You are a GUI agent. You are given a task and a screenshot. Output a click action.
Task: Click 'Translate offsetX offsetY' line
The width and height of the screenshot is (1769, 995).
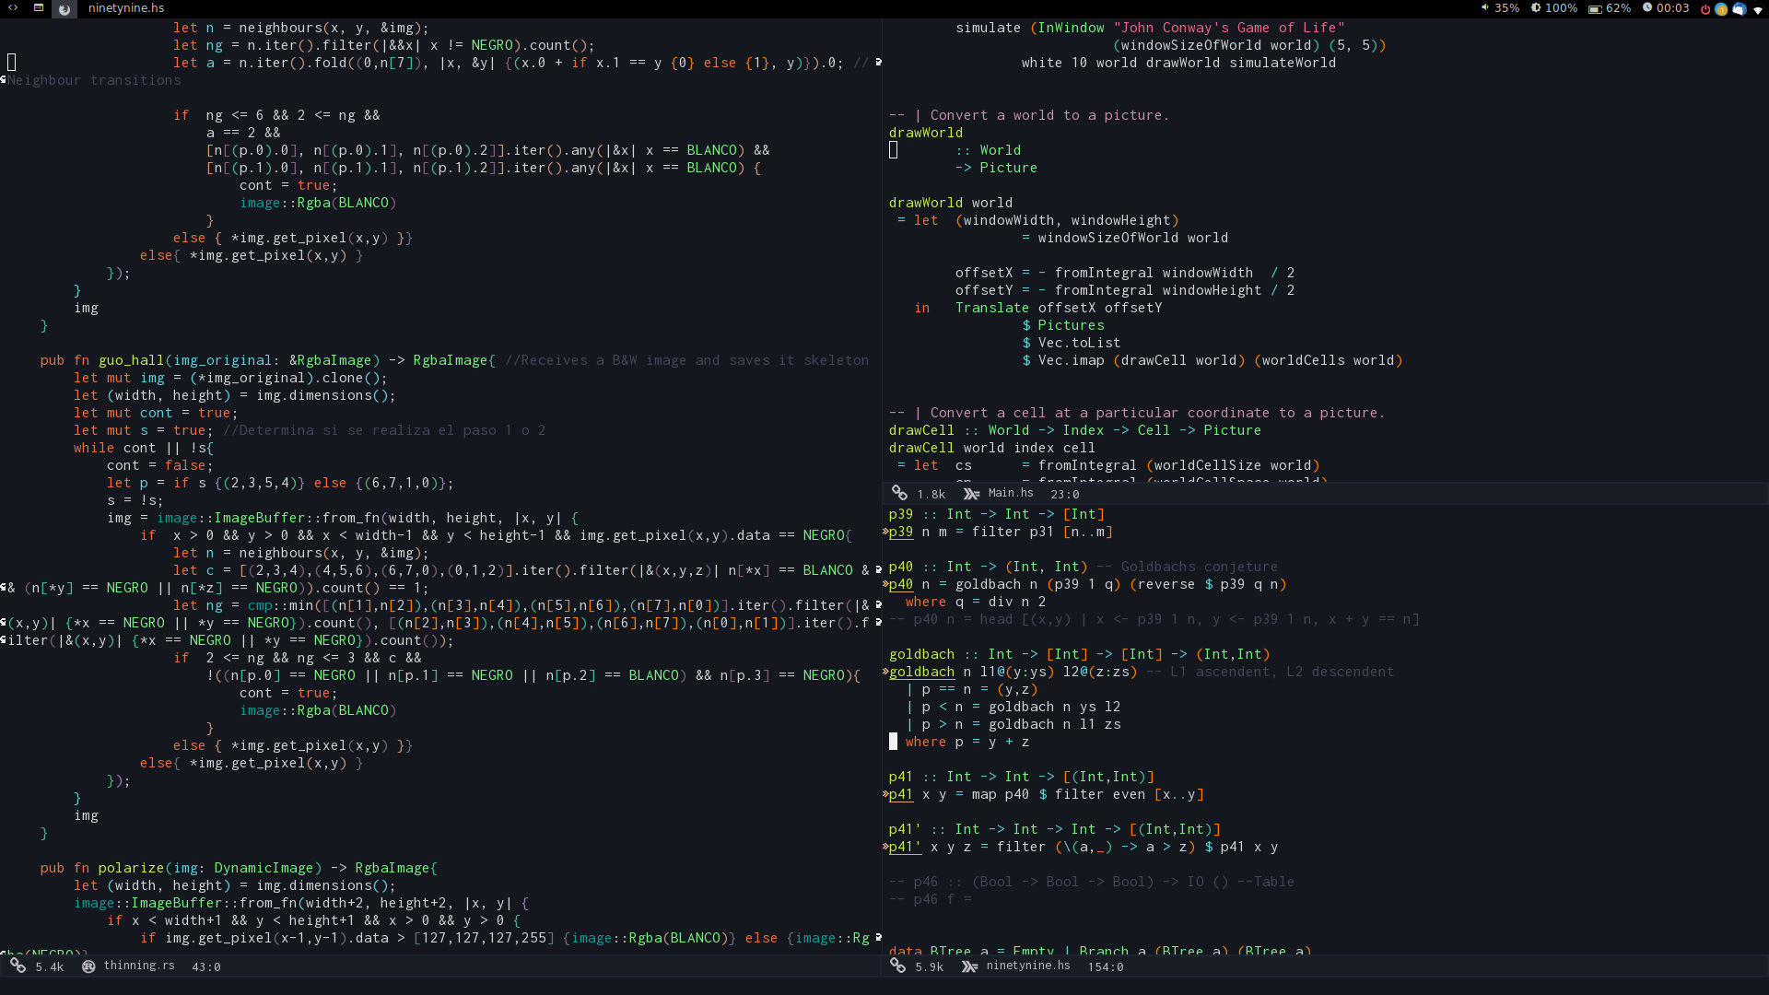(x=1059, y=308)
